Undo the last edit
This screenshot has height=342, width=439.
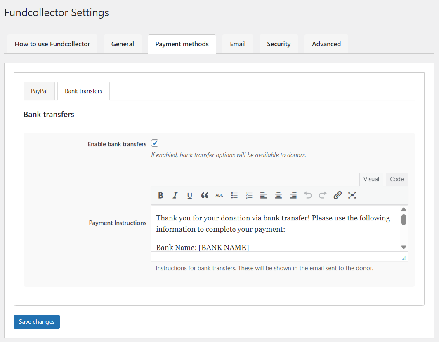tap(308, 195)
